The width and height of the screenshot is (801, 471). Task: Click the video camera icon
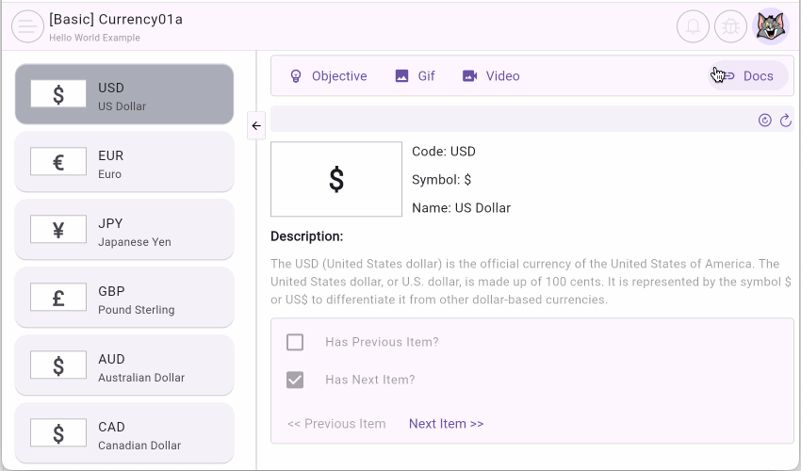(469, 76)
